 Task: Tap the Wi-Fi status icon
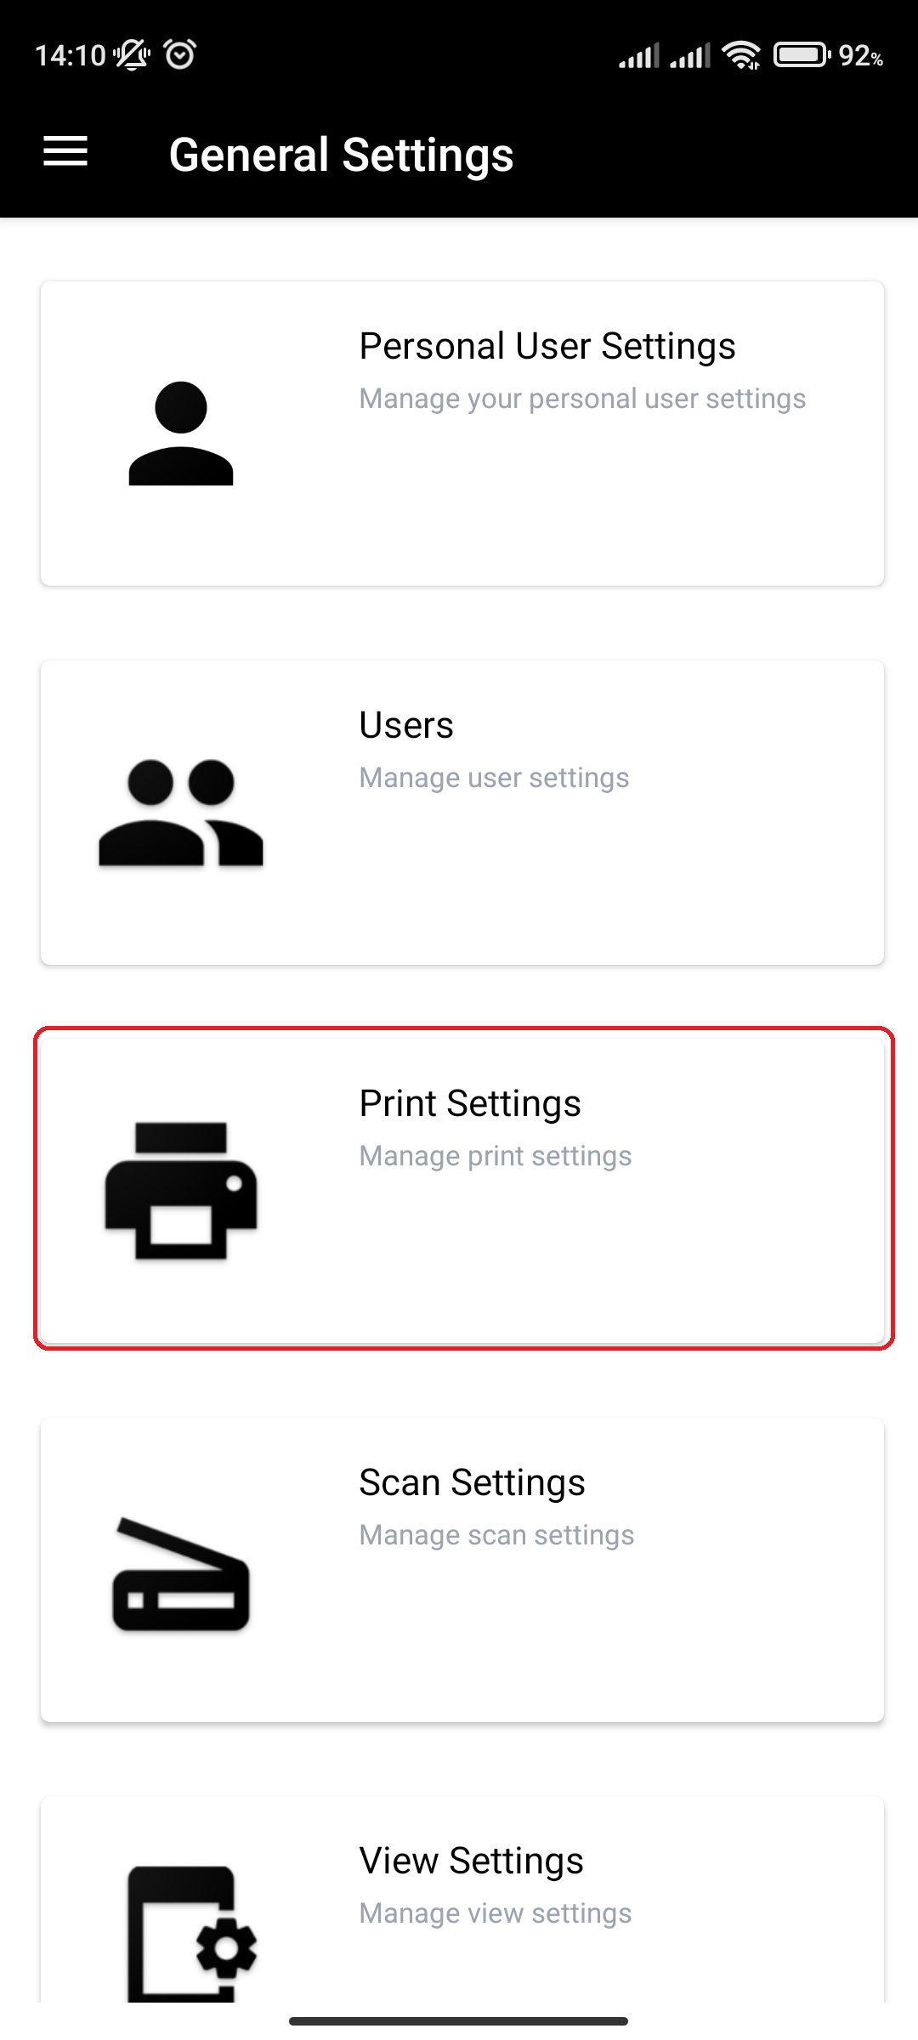741,55
